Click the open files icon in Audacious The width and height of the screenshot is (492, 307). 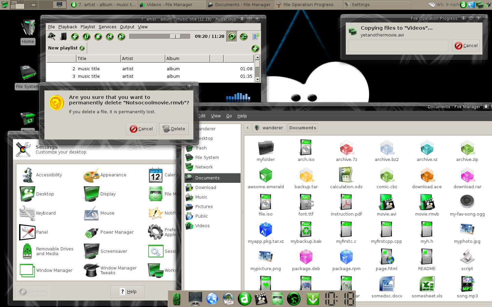(x=63, y=36)
